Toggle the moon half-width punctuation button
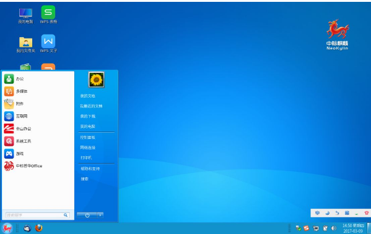This screenshot has height=234, width=371. 328,213
